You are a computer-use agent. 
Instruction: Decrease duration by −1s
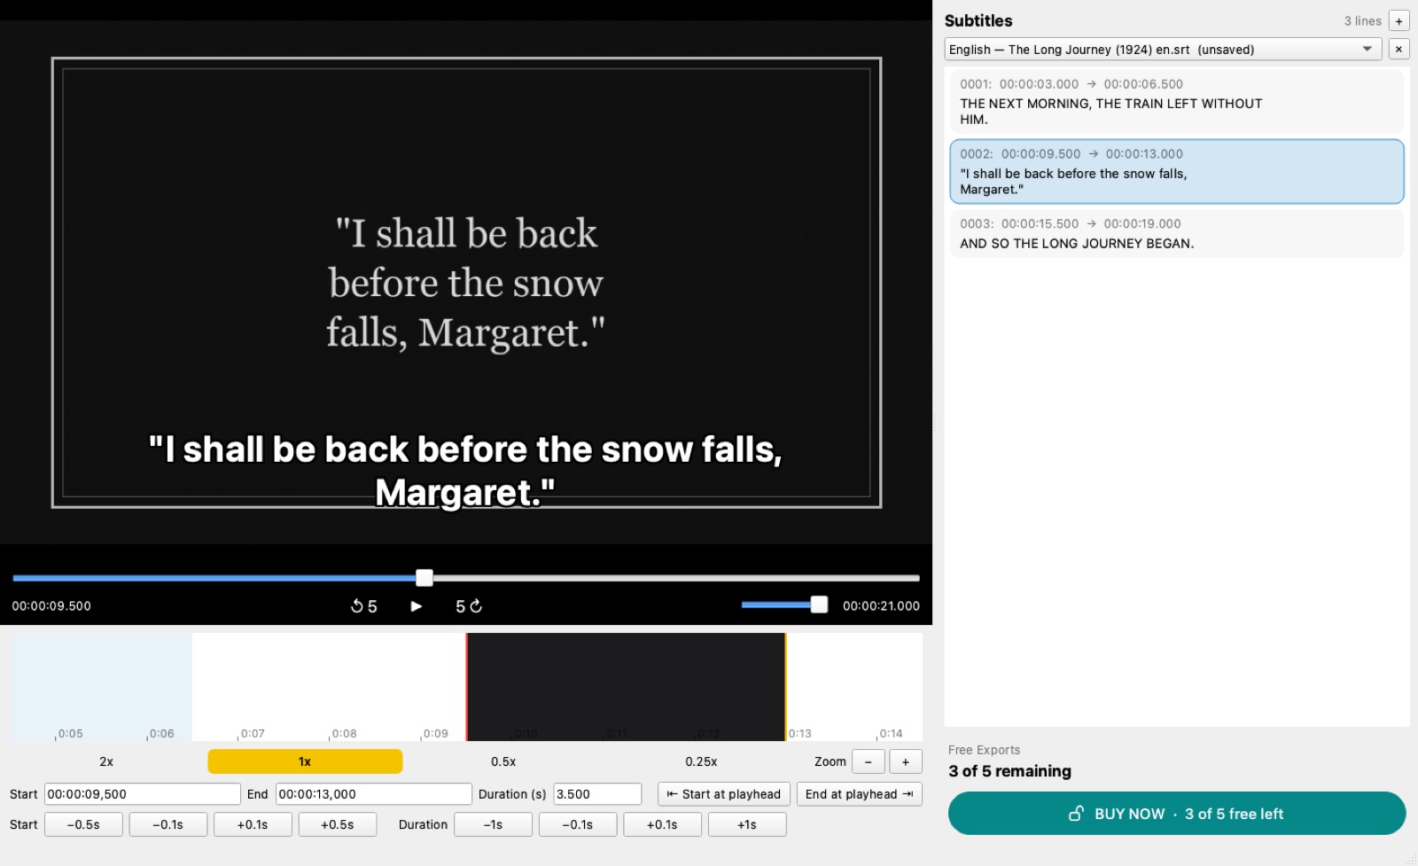click(493, 824)
